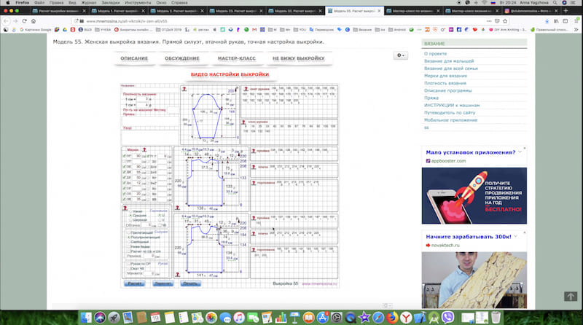Open the Apple menu
The image size is (583, 325).
click(x=8, y=3)
